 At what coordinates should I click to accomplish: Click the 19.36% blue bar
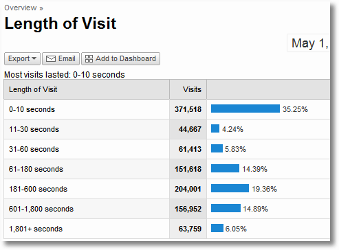230,188
